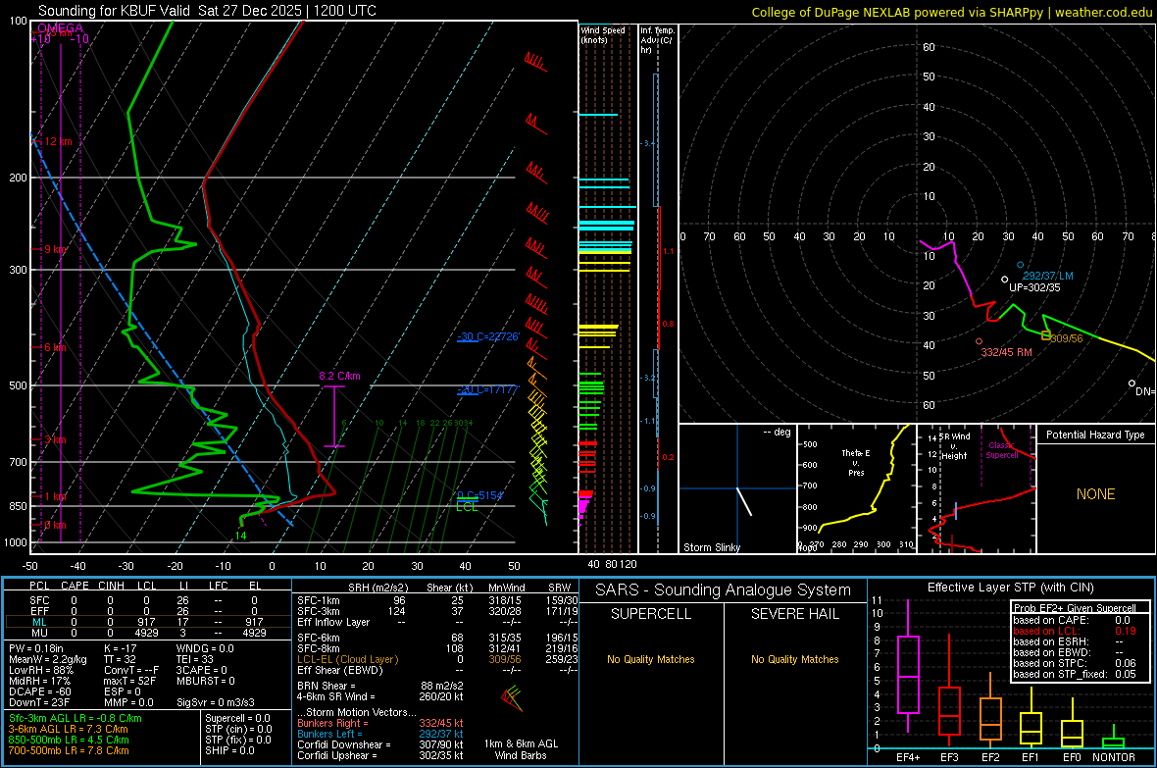Click the 3-6km AGL LR = 7.3 C/km line
Image resolution: width=1157 pixels, height=768 pixels.
click(x=69, y=729)
